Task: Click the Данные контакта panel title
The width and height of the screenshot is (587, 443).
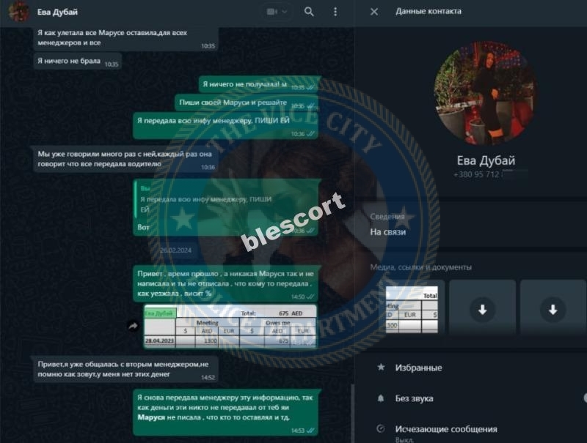Action: coord(429,12)
